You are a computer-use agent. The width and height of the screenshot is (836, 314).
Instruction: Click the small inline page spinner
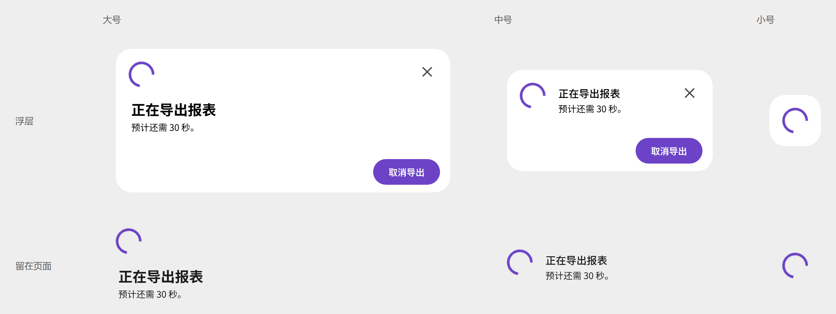pos(795,266)
